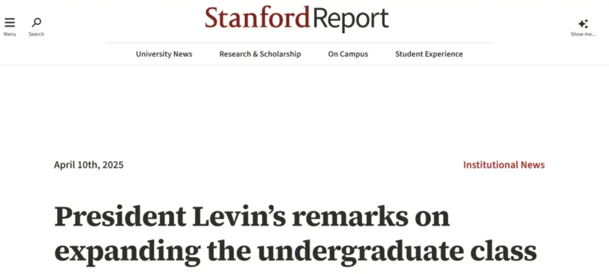
Task: Click the April 10th, 2025 date
Action: pyautogui.click(x=89, y=165)
